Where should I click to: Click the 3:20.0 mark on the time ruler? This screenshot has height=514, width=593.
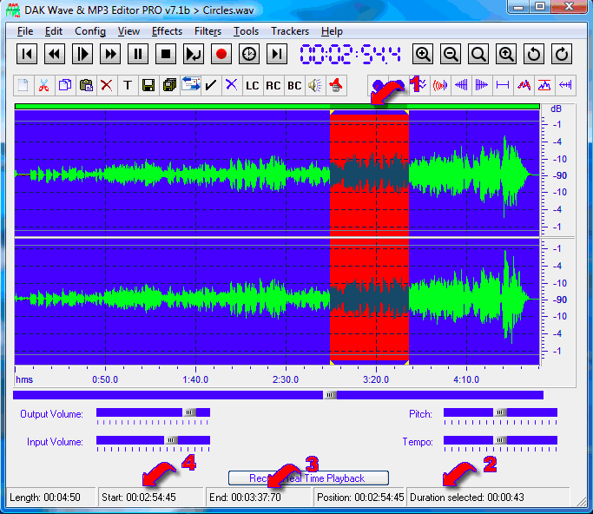point(376,379)
